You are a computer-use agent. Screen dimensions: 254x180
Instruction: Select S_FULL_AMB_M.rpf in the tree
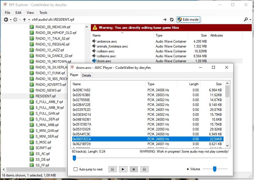[x=49, y=107]
